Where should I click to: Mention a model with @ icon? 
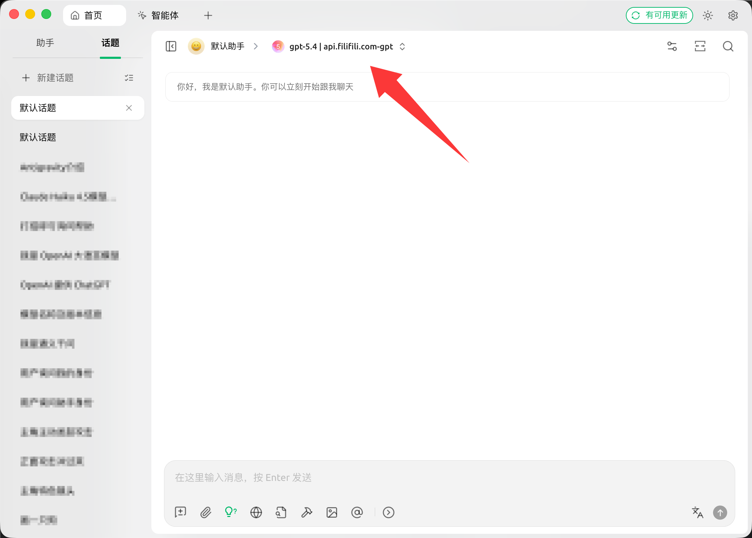click(x=357, y=512)
